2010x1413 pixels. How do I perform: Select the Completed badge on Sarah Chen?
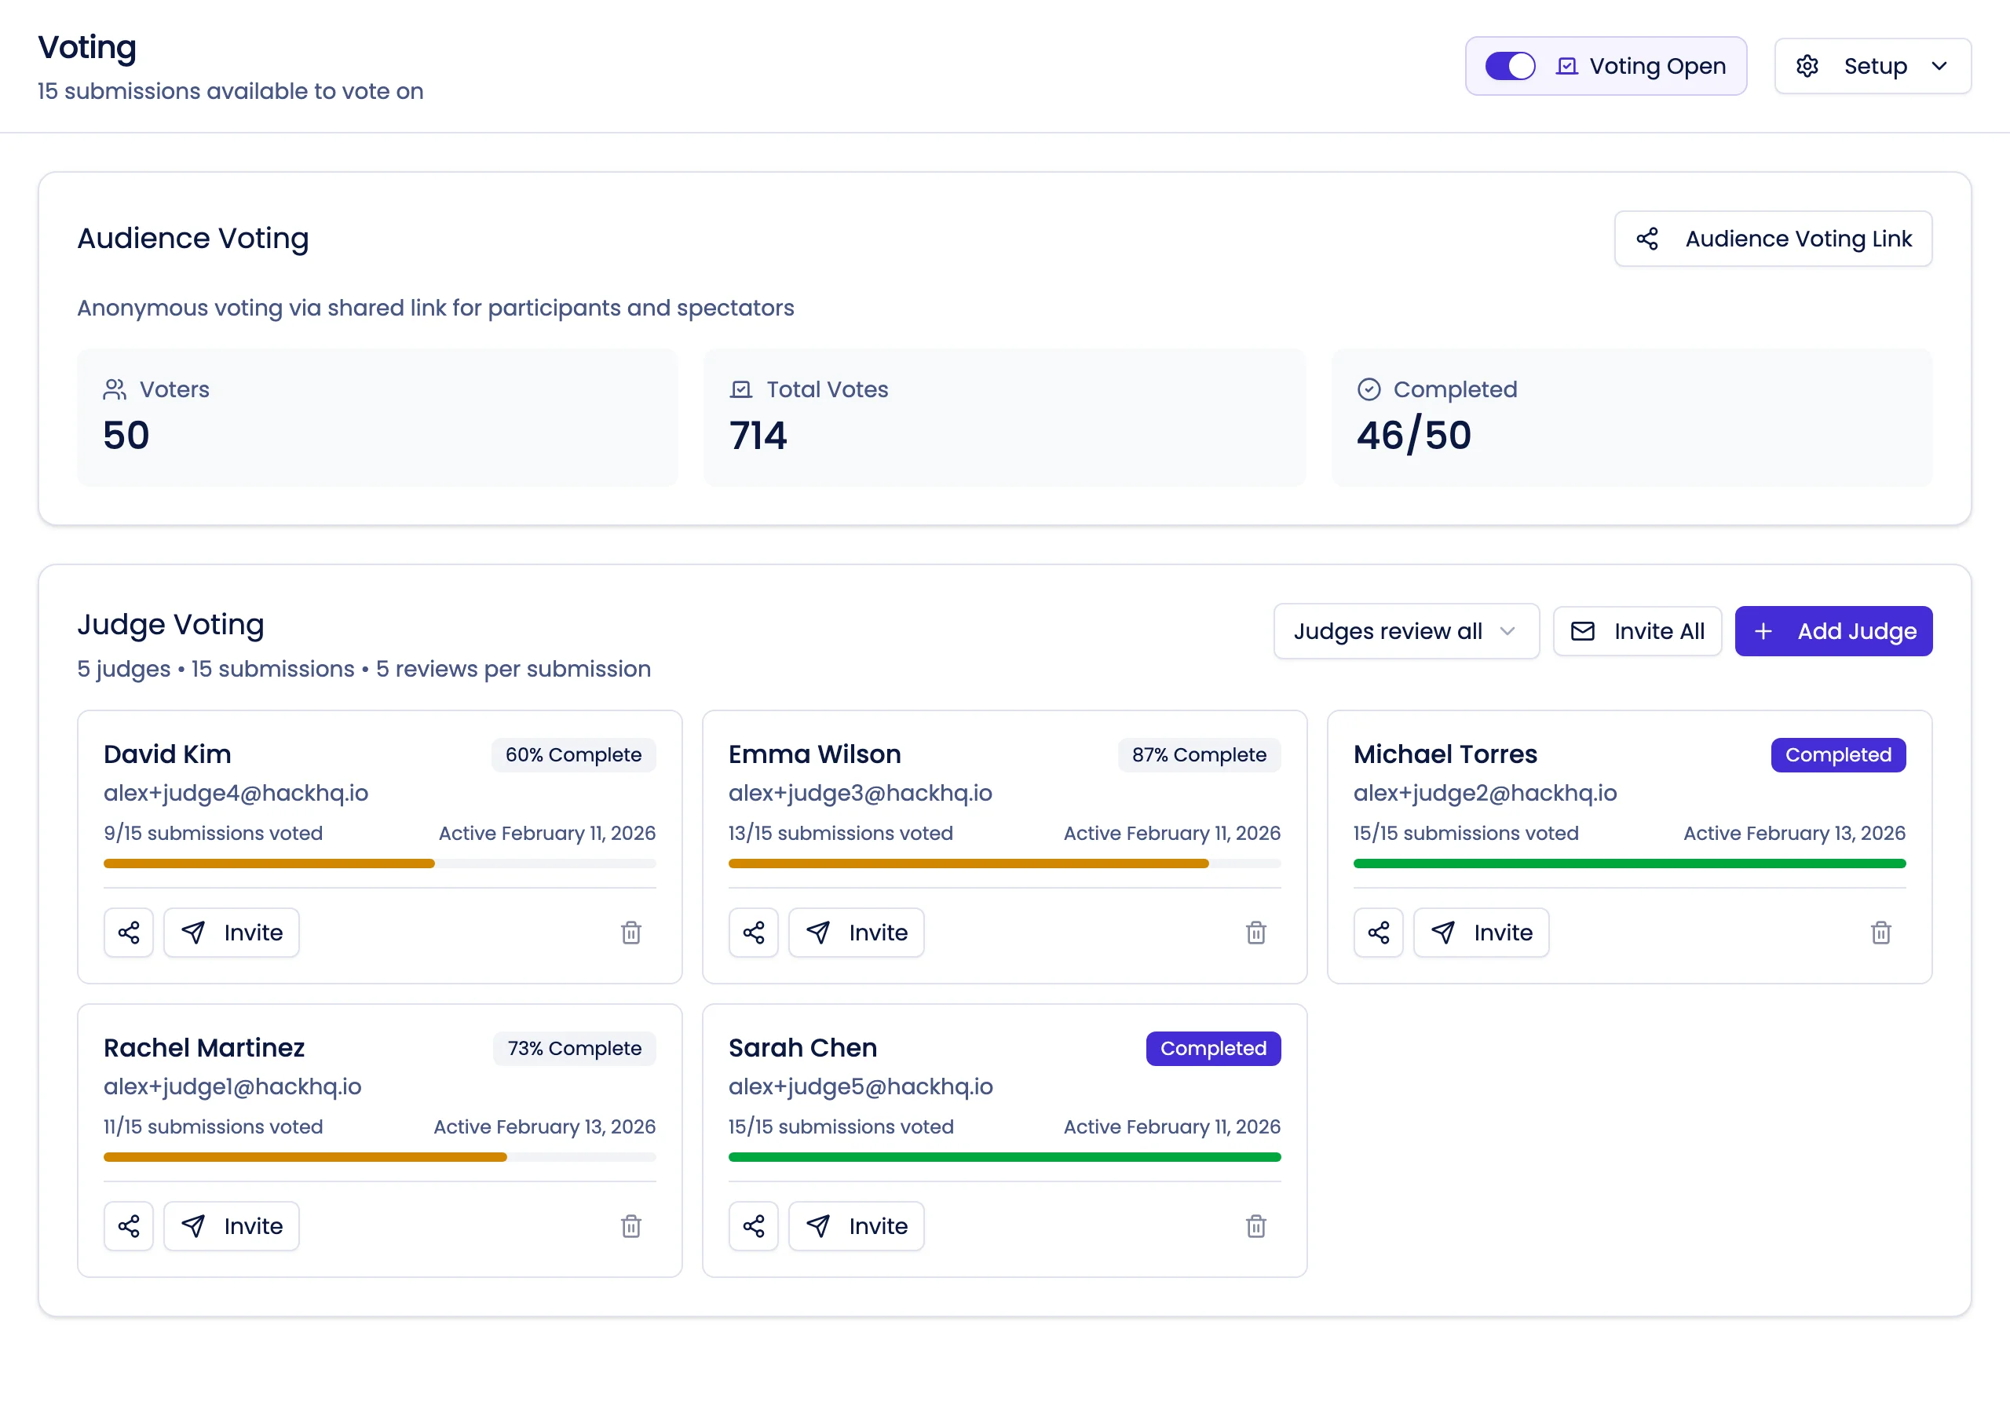coord(1213,1048)
